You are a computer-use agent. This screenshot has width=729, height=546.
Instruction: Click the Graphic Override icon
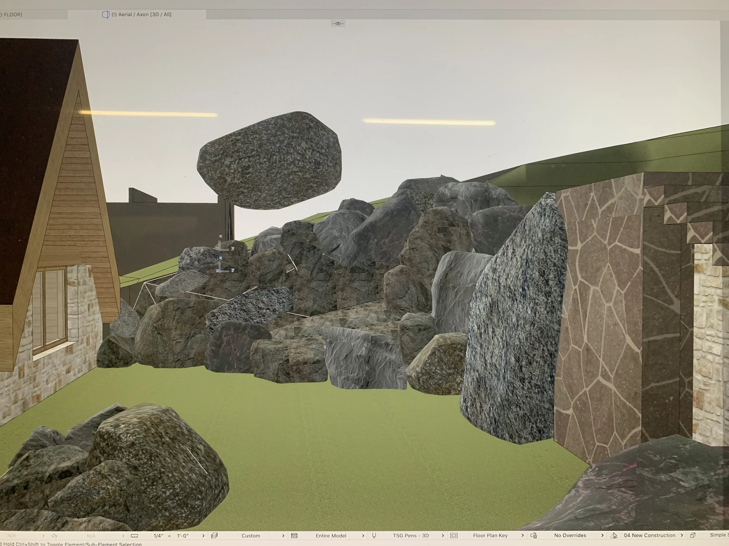point(534,536)
